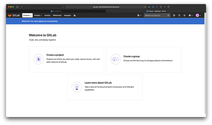Viewport: 212px width, 125px height.
Task: Click the blue shield extension icon
Action: pos(153,7)
